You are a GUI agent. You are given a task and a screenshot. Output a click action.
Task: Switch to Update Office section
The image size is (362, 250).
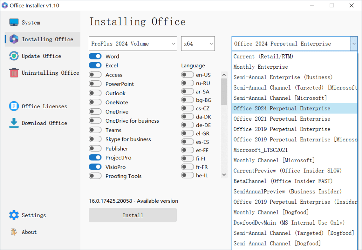pyautogui.click(x=41, y=56)
